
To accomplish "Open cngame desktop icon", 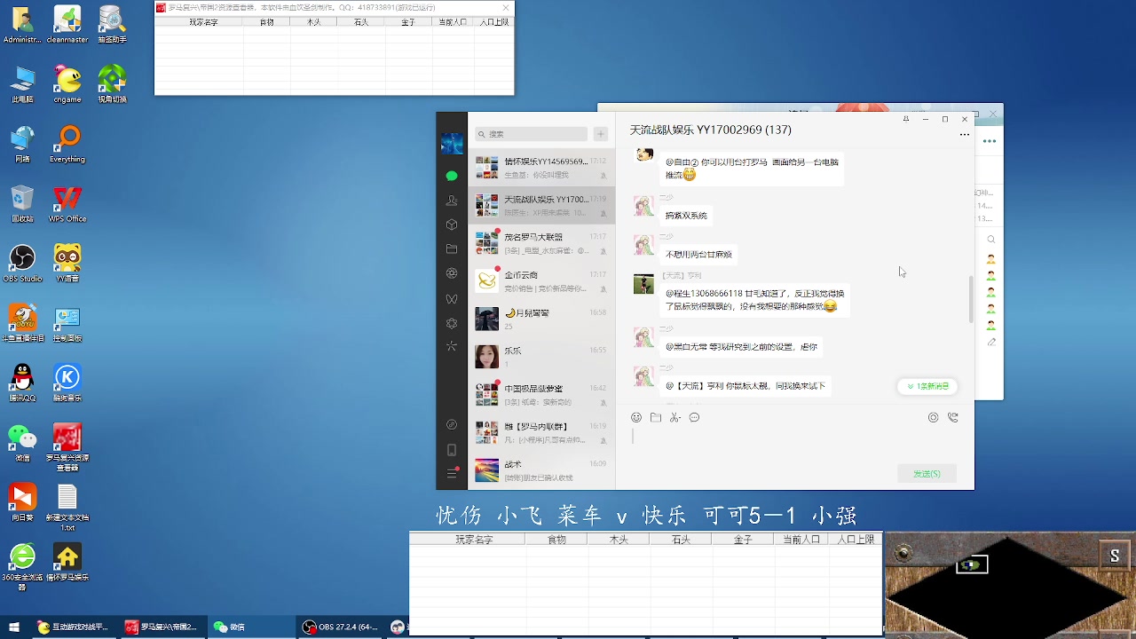I will (67, 84).
